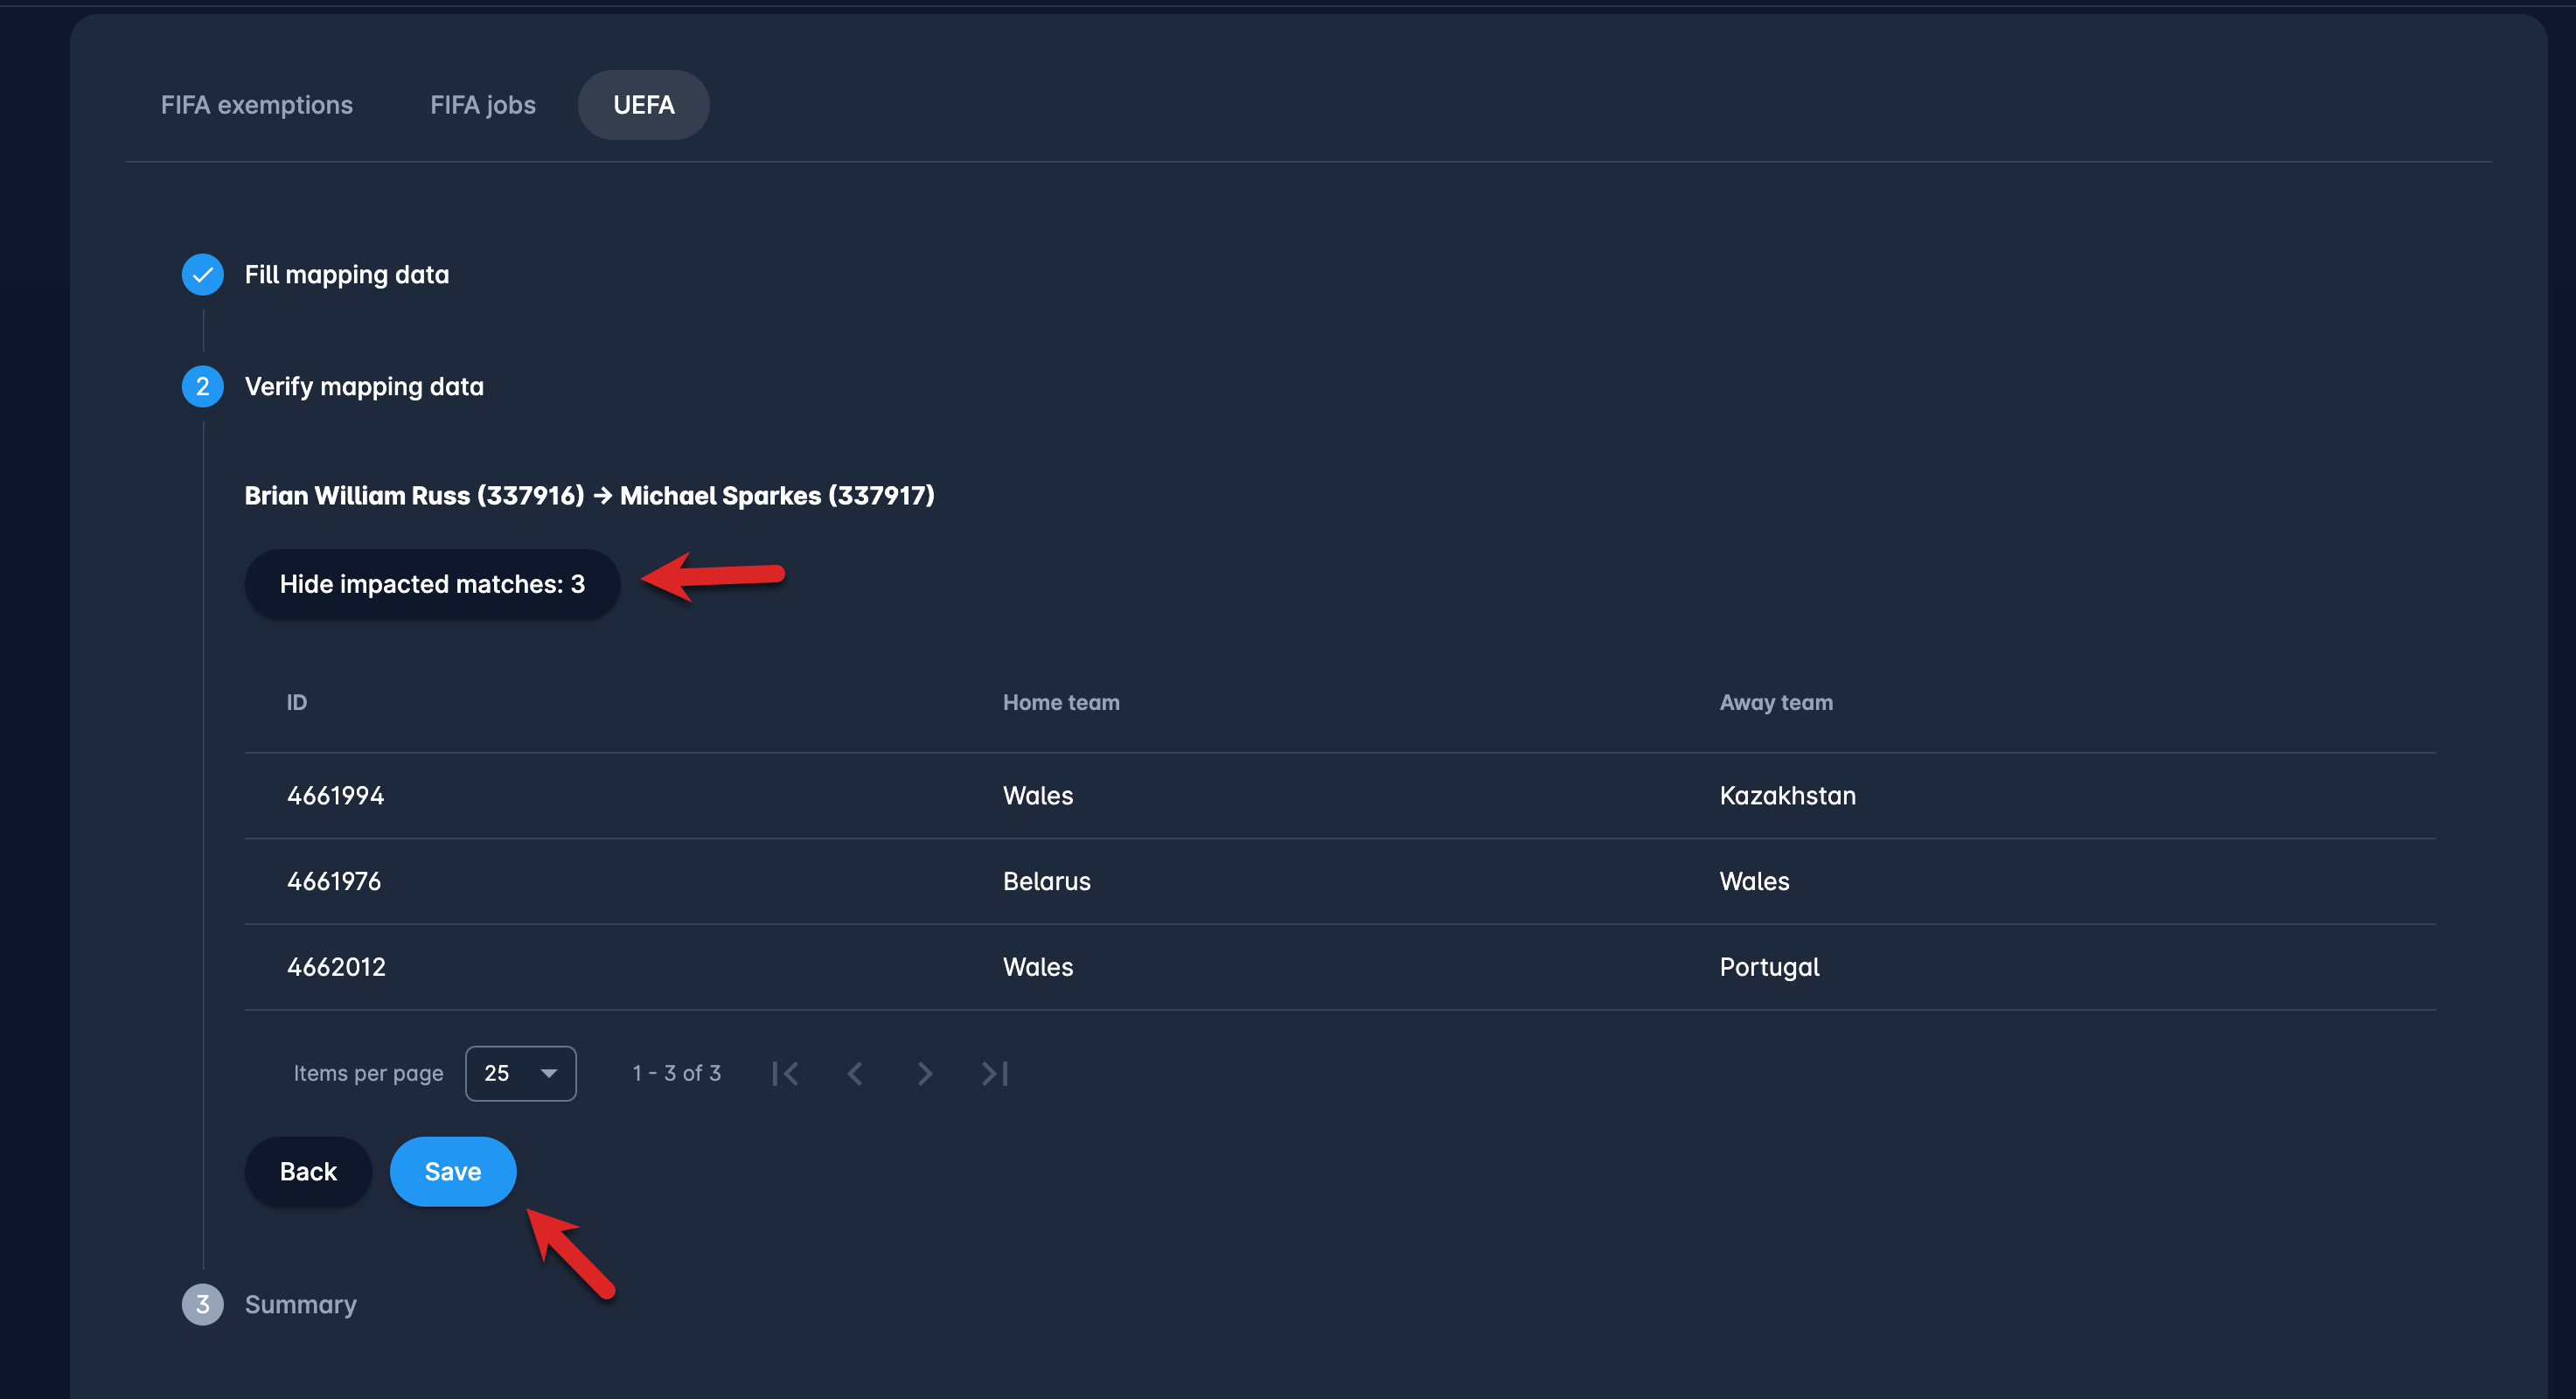
Task: Go to Fill mapping data step
Action: 346,274
